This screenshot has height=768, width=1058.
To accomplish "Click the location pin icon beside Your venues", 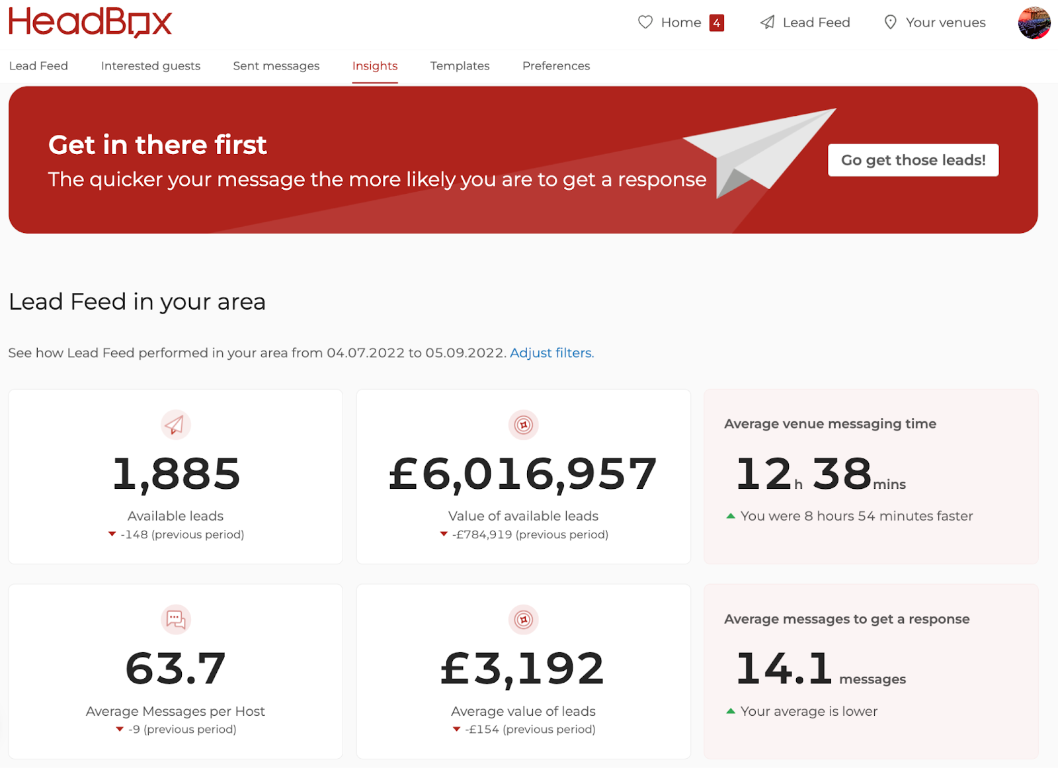I will pos(891,22).
